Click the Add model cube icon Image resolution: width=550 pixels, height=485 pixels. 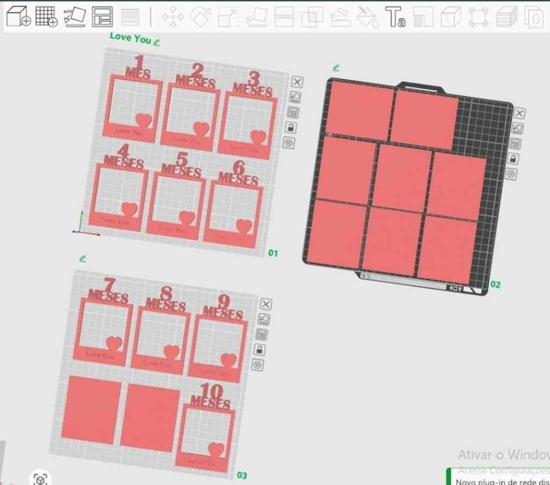click(18, 17)
